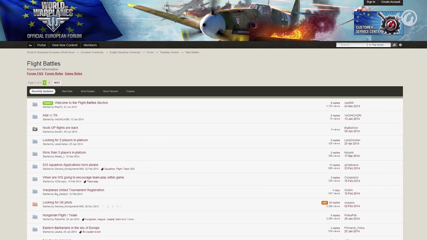This screenshot has width=427, height=240.
Task: Open last post date 24 Nov 2013
Action: [x=352, y=106]
